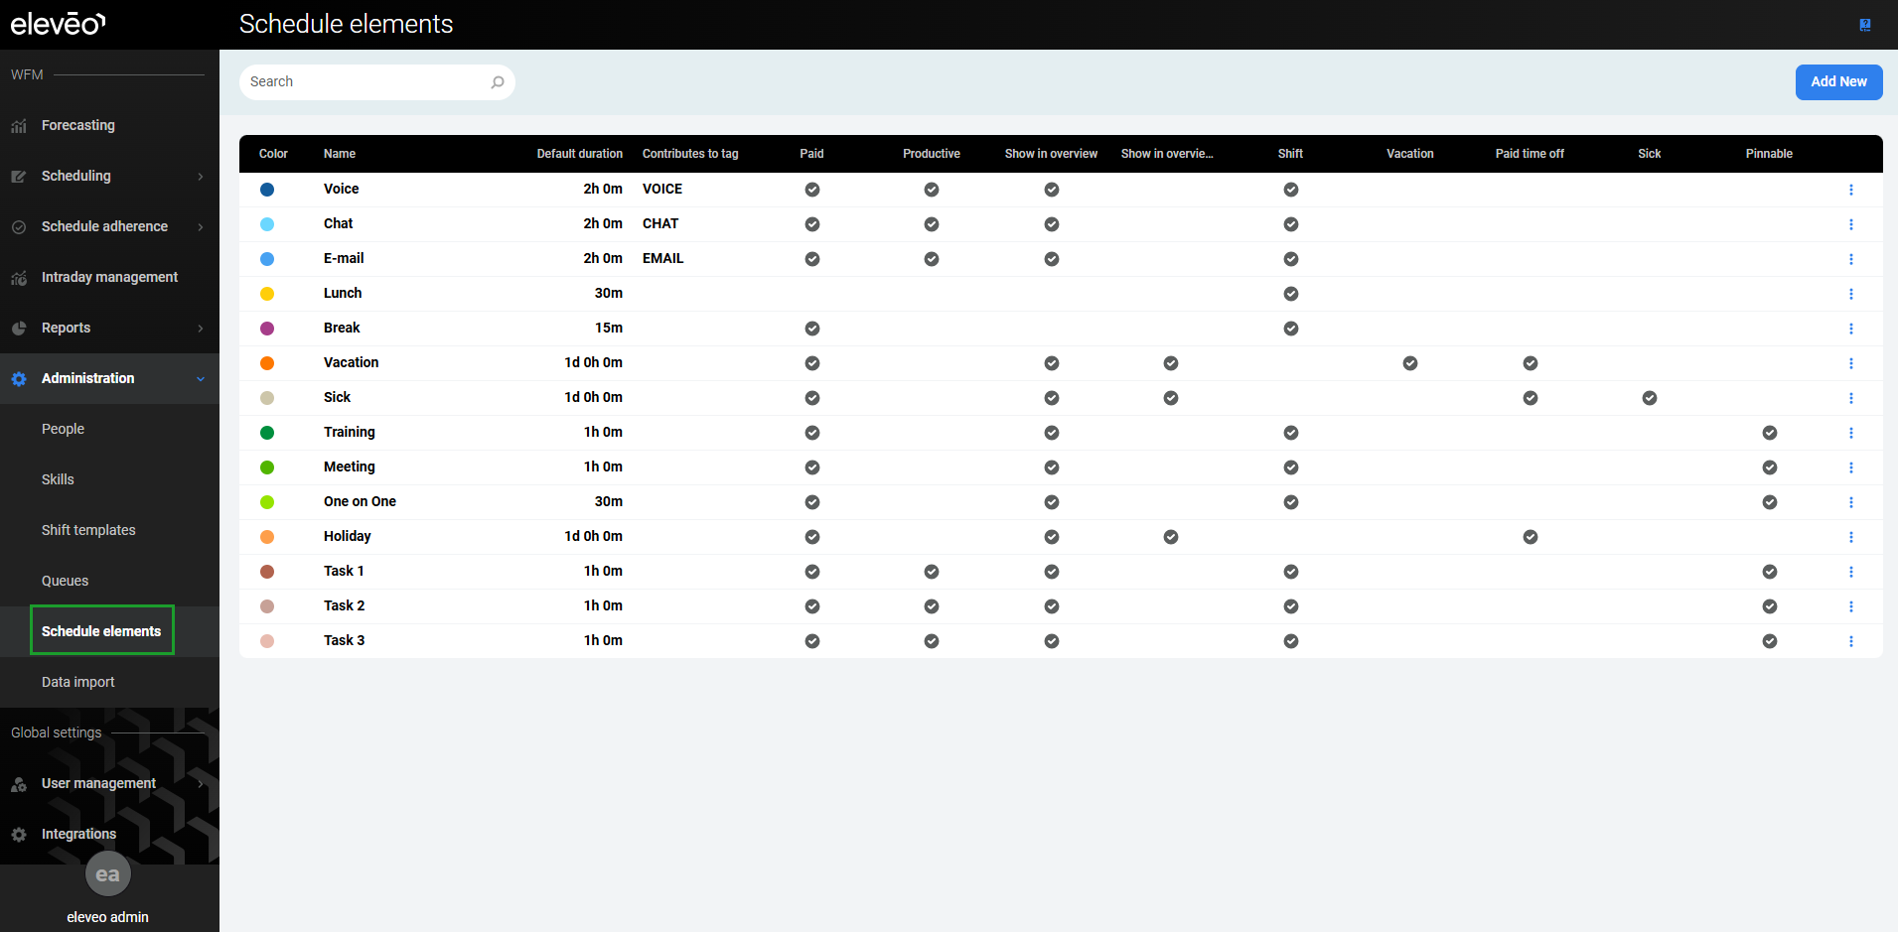Sort by the Default duration header
Image resolution: width=1898 pixels, height=932 pixels.
tap(580, 154)
